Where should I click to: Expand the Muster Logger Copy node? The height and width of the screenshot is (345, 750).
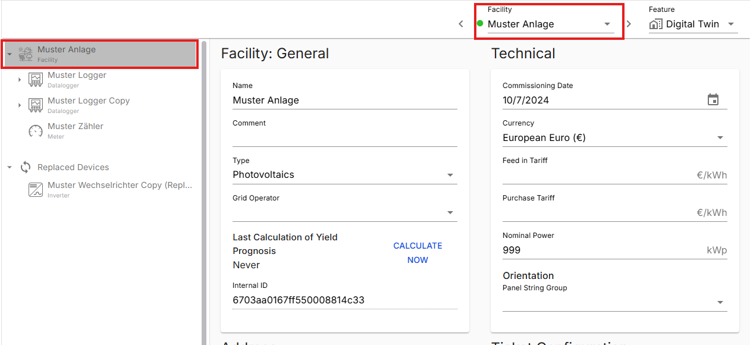[x=20, y=105]
